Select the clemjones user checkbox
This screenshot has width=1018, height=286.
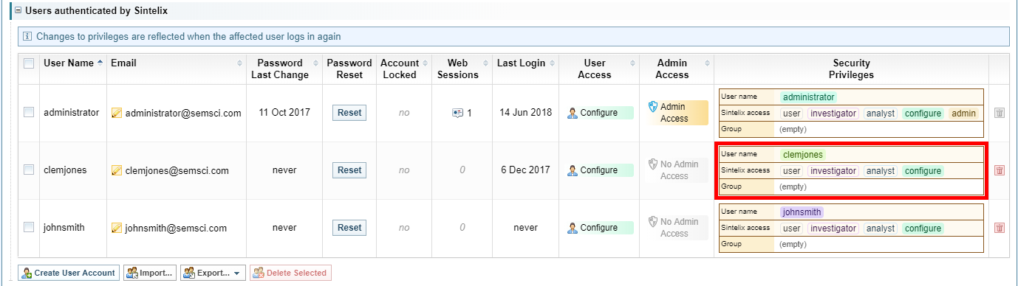(x=29, y=170)
